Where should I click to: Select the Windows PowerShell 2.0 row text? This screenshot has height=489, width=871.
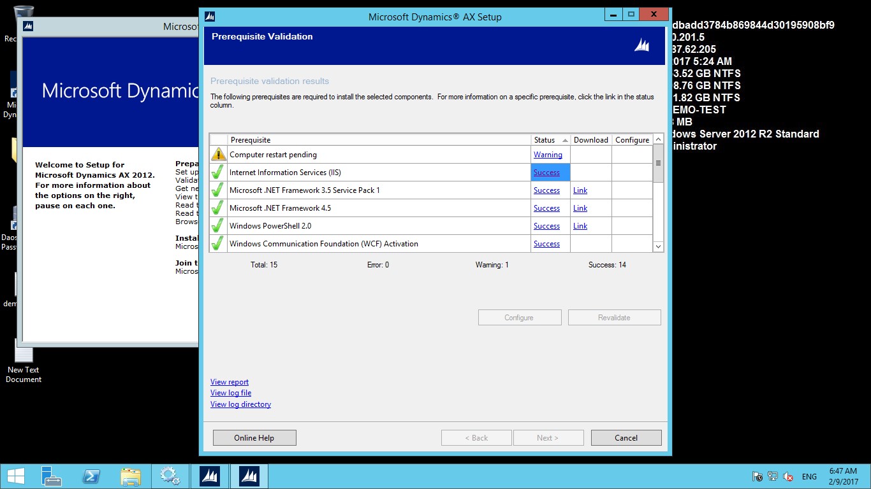click(x=270, y=226)
